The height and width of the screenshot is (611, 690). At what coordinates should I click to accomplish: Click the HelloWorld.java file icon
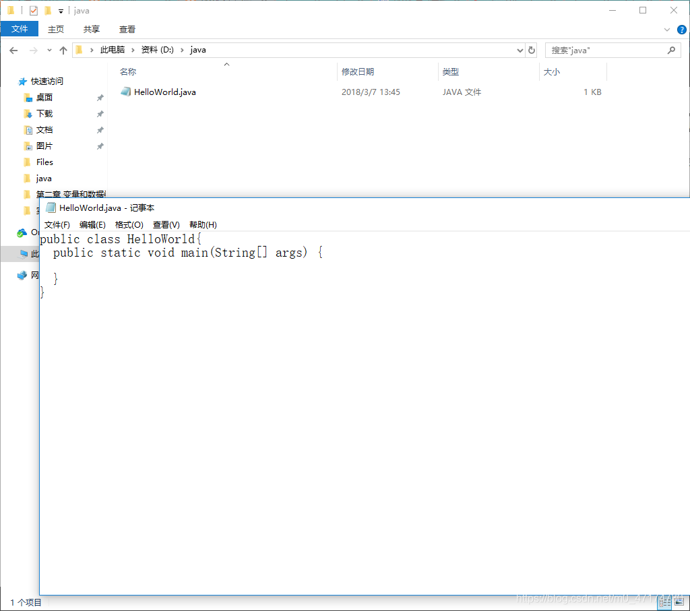tap(126, 92)
